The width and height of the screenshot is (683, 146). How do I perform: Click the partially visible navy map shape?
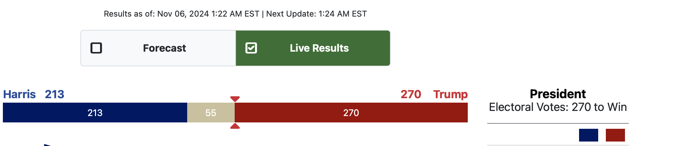coord(48,145)
